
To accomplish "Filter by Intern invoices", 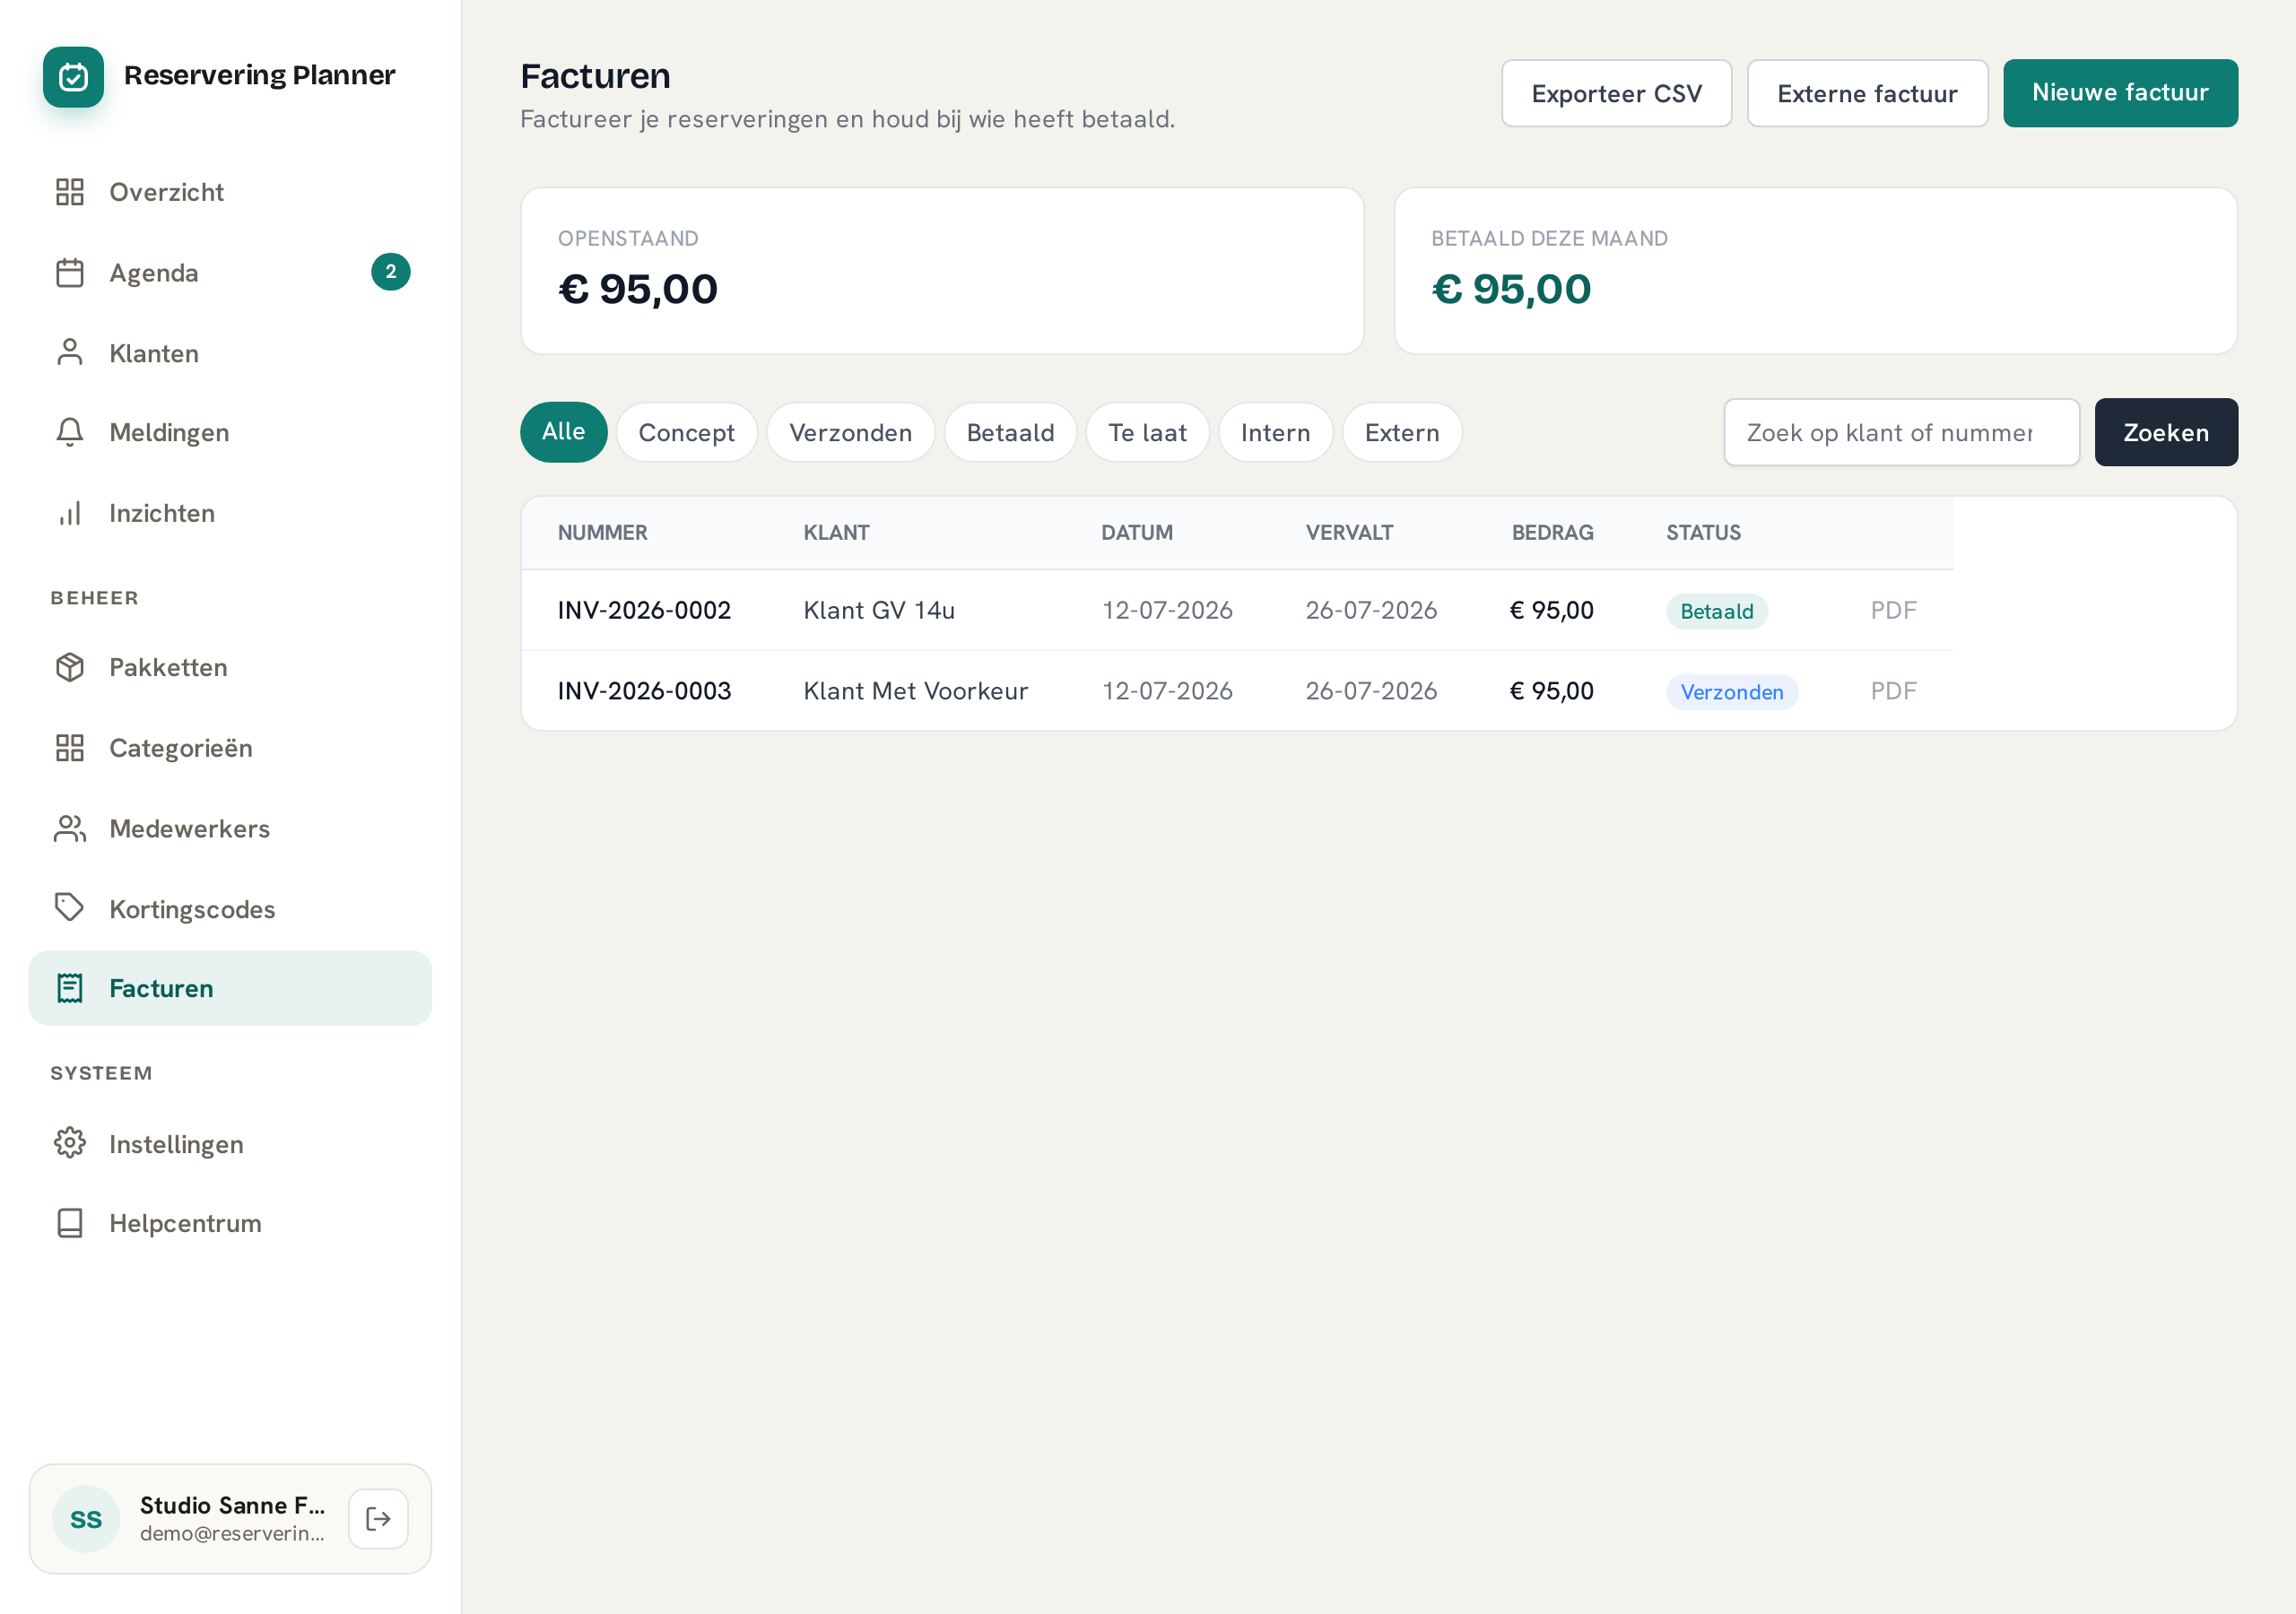I will click(x=1275, y=432).
